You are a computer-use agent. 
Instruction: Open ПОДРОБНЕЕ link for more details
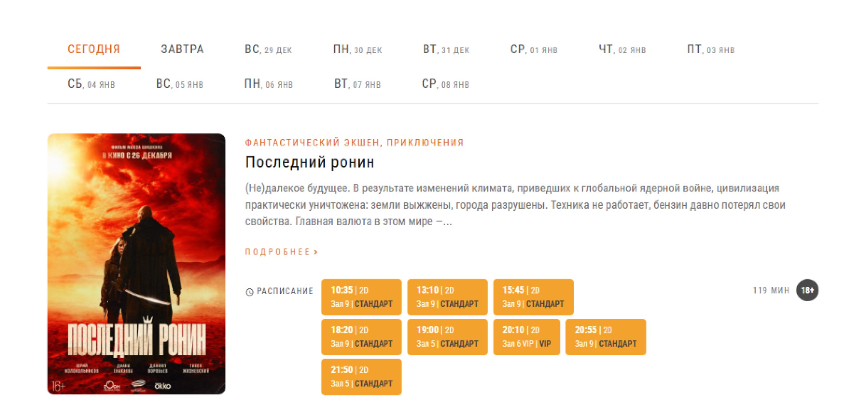click(281, 251)
